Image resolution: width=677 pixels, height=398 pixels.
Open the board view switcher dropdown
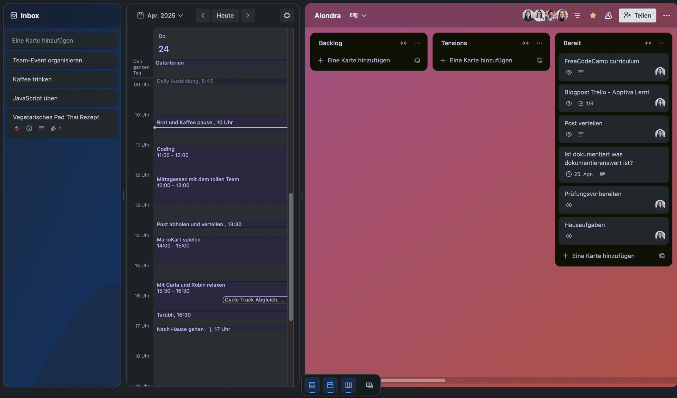358,16
